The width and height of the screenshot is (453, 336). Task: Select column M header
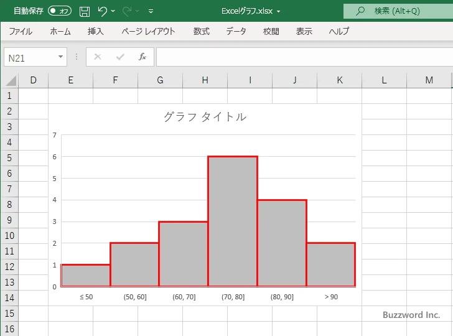429,80
